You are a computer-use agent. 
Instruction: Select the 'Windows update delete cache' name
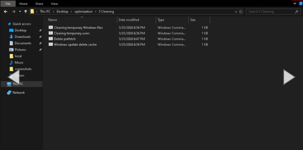tap(75, 45)
